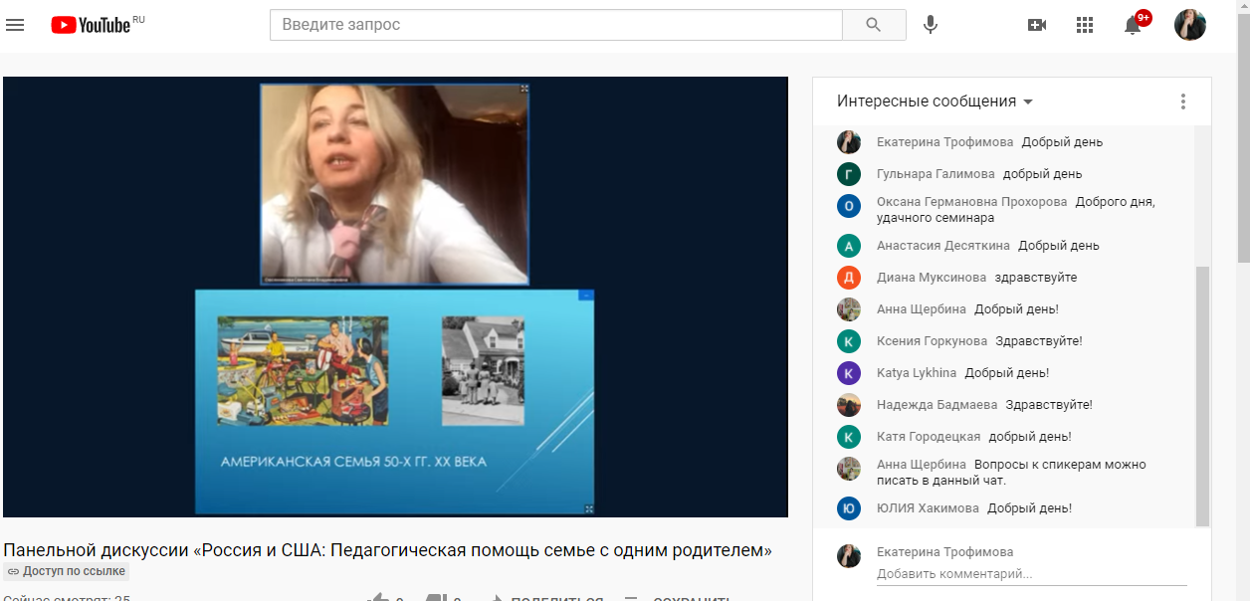Image resolution: width=1250 pixels, height=601 pixels.
Task: Start voice search with microphone
Action: pos(931,25)
